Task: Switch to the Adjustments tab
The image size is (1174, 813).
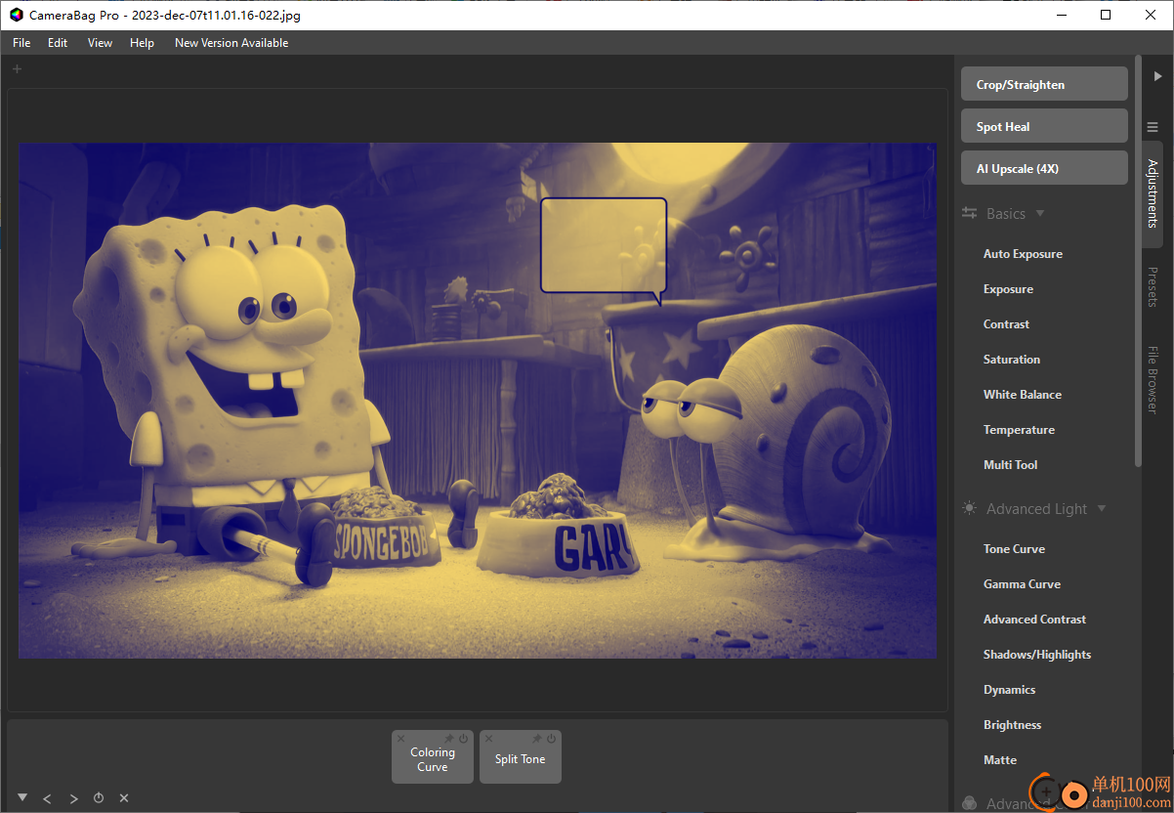Action: [1153, 193]
